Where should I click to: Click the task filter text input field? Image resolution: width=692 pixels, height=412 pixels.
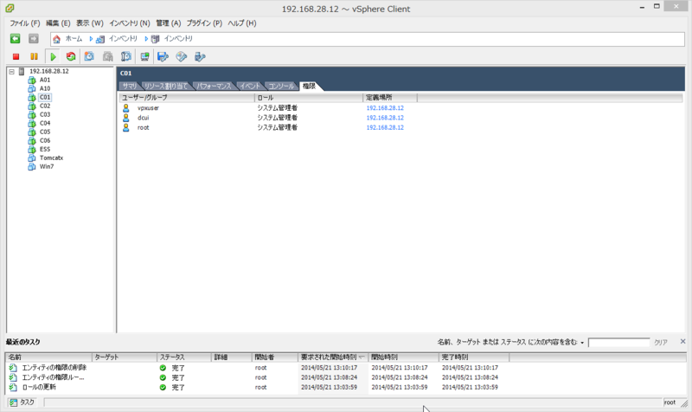[x=618, y=342]
